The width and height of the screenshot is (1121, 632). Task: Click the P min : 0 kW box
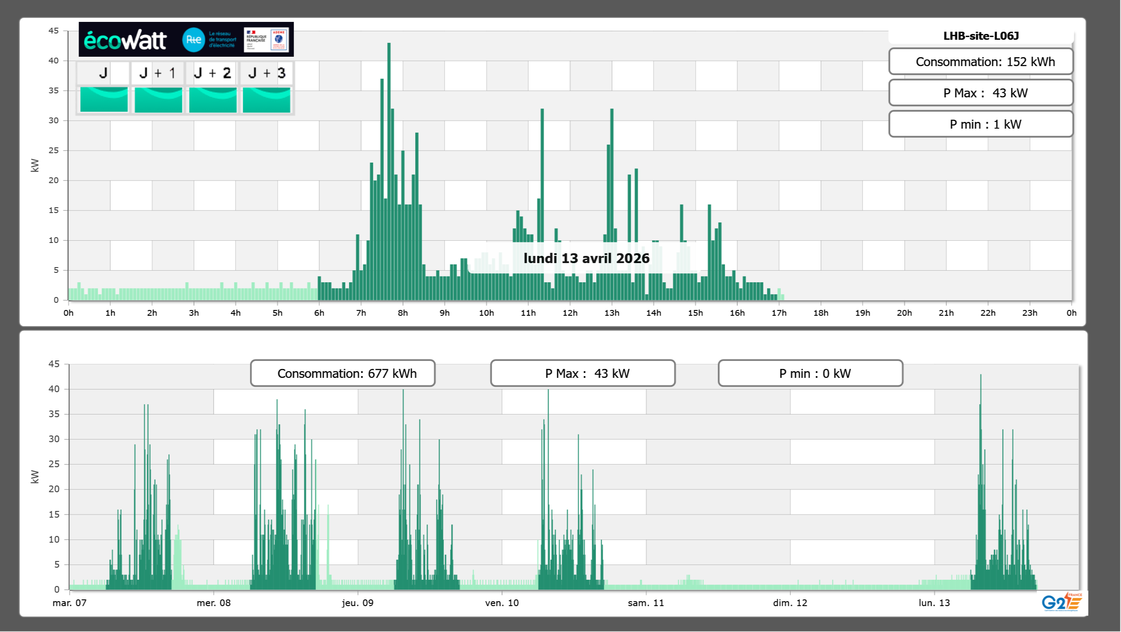click(810, 373)
